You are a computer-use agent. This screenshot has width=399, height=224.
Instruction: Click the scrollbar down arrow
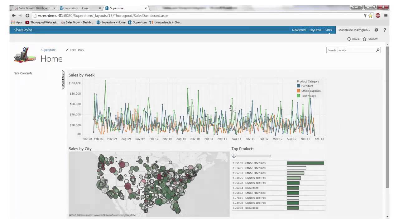pos(387,217)
